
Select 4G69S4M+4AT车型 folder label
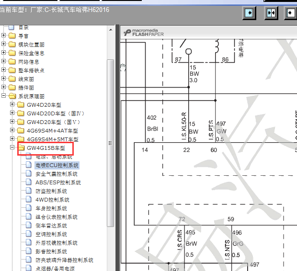coord(52,131)
